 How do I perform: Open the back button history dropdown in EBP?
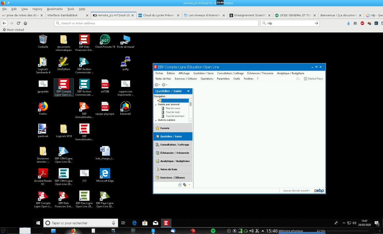point(160,85)
